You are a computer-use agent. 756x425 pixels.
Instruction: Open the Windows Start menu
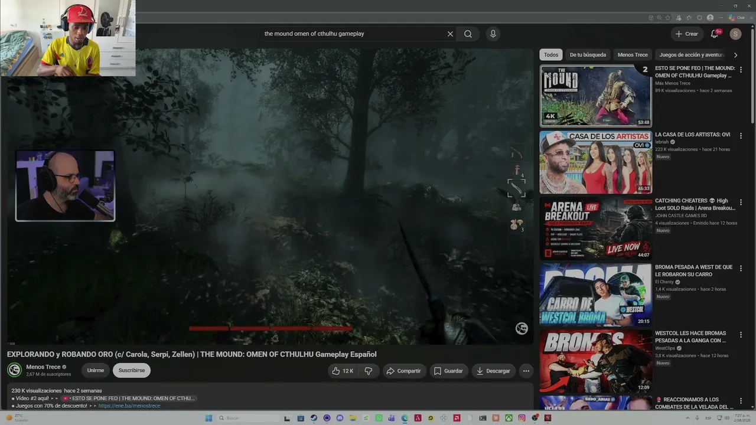point(208,418)
